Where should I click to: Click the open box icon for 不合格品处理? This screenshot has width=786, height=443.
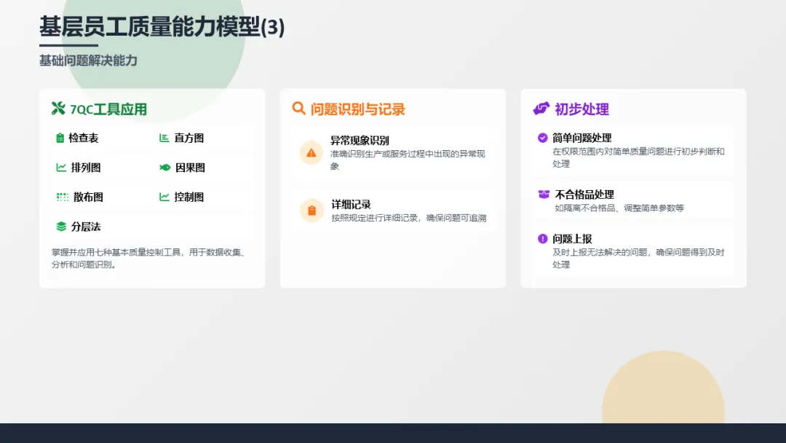point(544,194)
